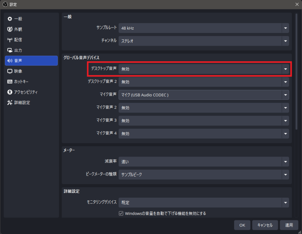Close the 設定 window
This screenshot has width=302, height=234.
297,4
